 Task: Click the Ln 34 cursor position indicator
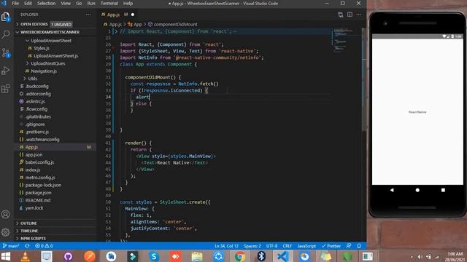[226, 246]
